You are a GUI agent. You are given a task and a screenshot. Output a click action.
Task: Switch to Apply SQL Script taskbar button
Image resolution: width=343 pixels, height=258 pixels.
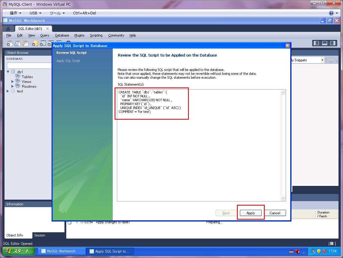[x=110, y=251]
